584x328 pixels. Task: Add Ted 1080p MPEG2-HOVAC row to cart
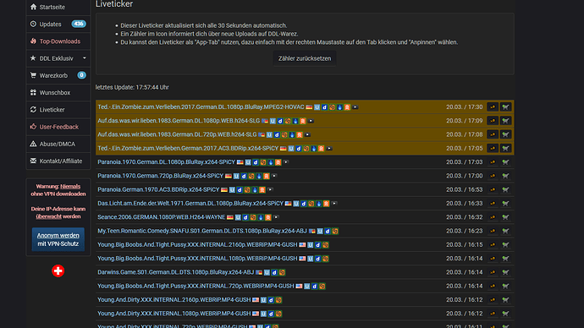coord(505,107)
